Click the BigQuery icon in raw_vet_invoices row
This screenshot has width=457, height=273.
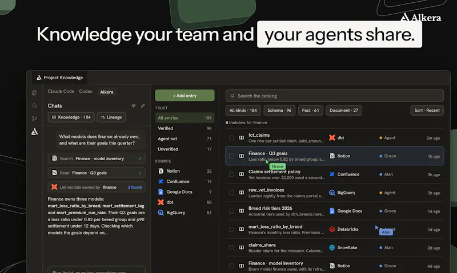332,193
